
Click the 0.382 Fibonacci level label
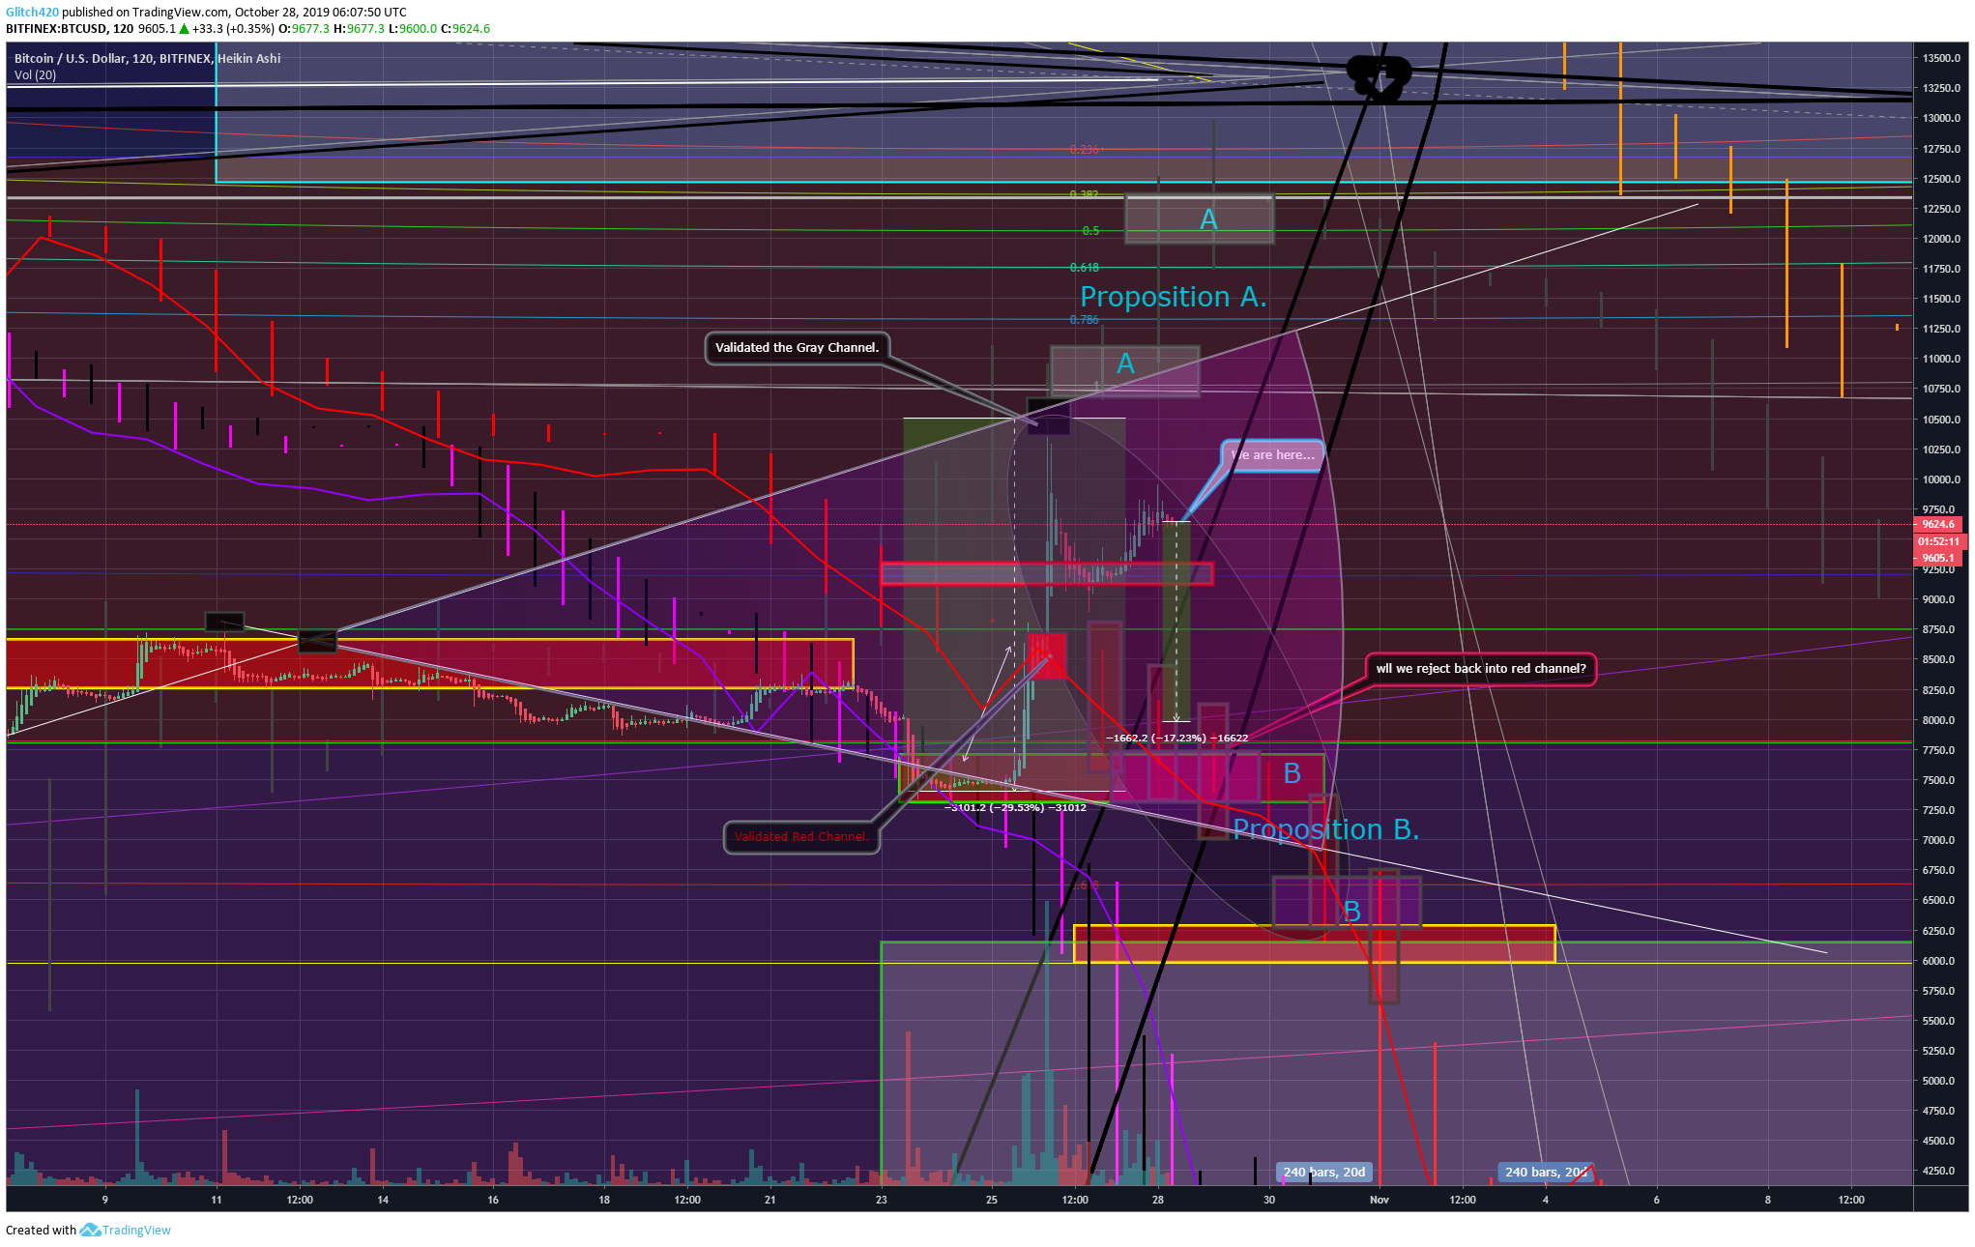1084,194
